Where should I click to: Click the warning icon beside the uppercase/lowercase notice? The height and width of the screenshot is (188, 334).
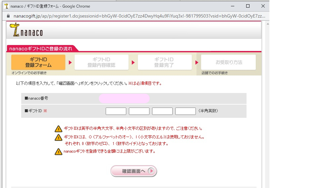58,128
